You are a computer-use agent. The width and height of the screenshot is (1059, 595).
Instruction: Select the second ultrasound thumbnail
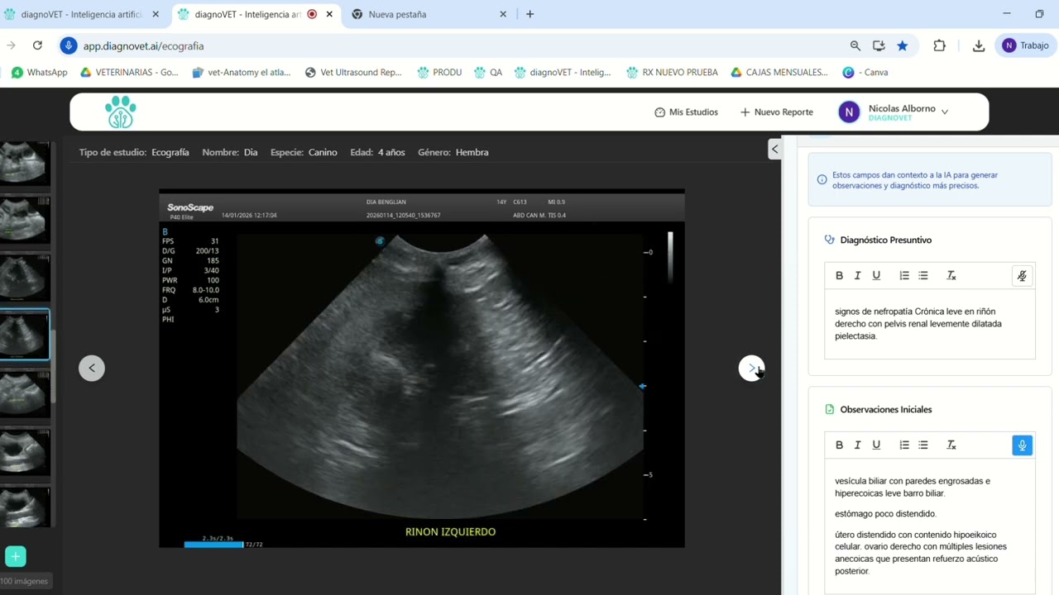[x=24, y=219]
